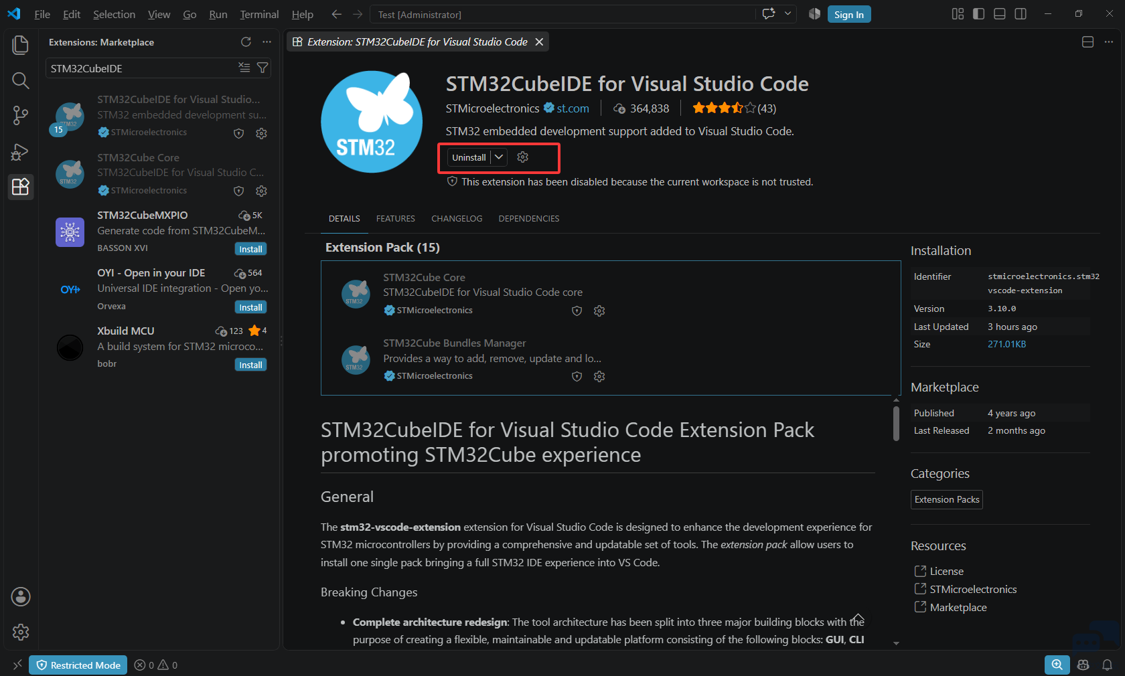
Task: Open the remote window icon in the status bar
Action: coord(17,665)
